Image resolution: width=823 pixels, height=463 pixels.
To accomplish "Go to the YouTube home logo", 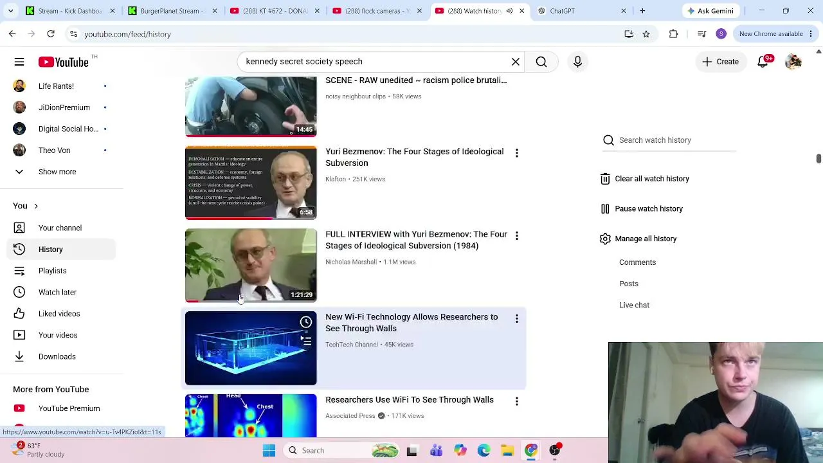I will (63, 62).
